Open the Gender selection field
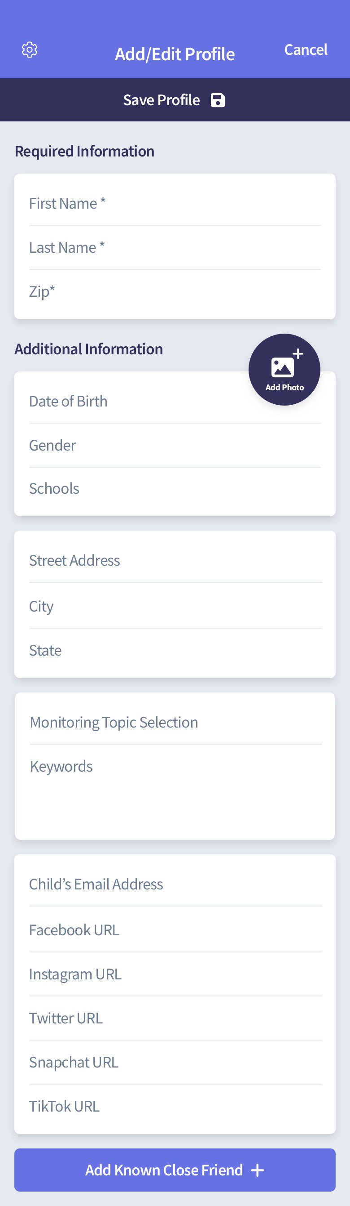Image resolution: width=350 pixels, height=1206 pixels. click(x=175, y=445)
